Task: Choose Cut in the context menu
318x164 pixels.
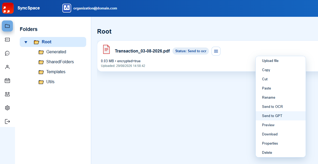Action: (281, 79)
